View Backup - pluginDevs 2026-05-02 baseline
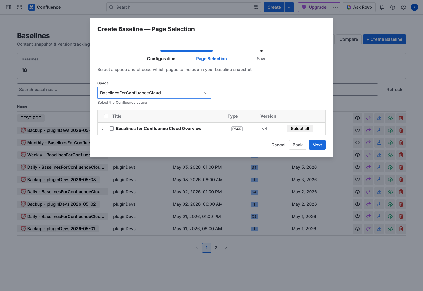423x291 pixels. click(357, 204)
